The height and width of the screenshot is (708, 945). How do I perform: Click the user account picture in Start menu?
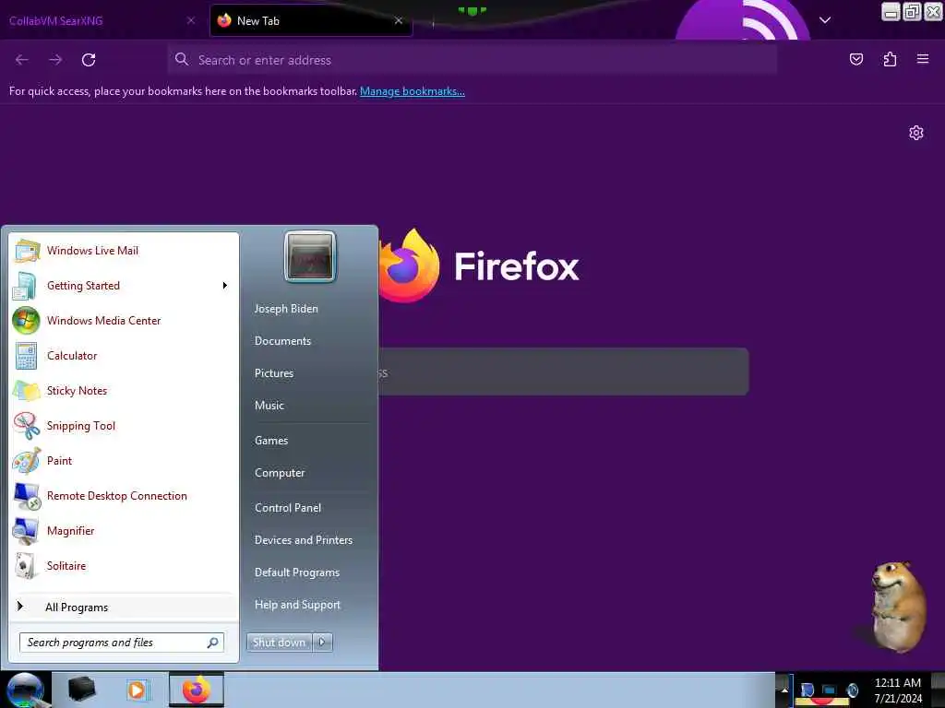(x=310, y=256)
